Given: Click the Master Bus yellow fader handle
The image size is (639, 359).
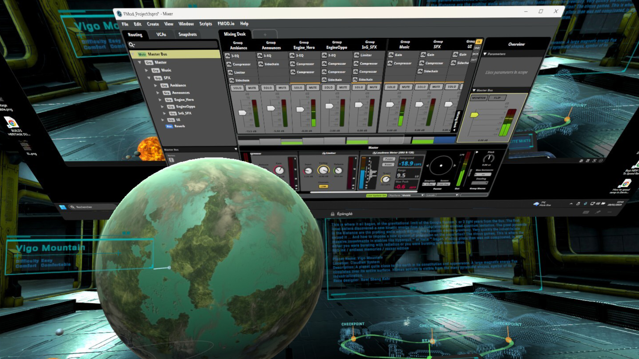Looking at the screenshot, I should point(474,115).
